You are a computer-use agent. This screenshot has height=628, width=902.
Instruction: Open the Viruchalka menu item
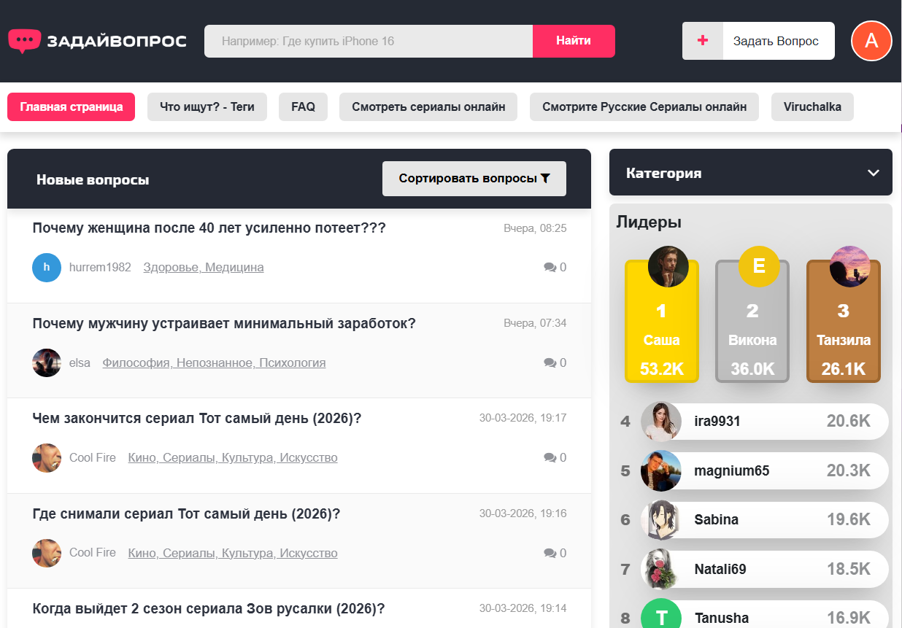click(x=812, y=106)
